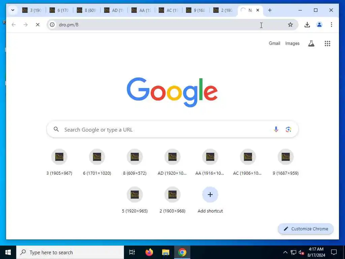Open Chrome downloads icon

click(x=307, y=25)
